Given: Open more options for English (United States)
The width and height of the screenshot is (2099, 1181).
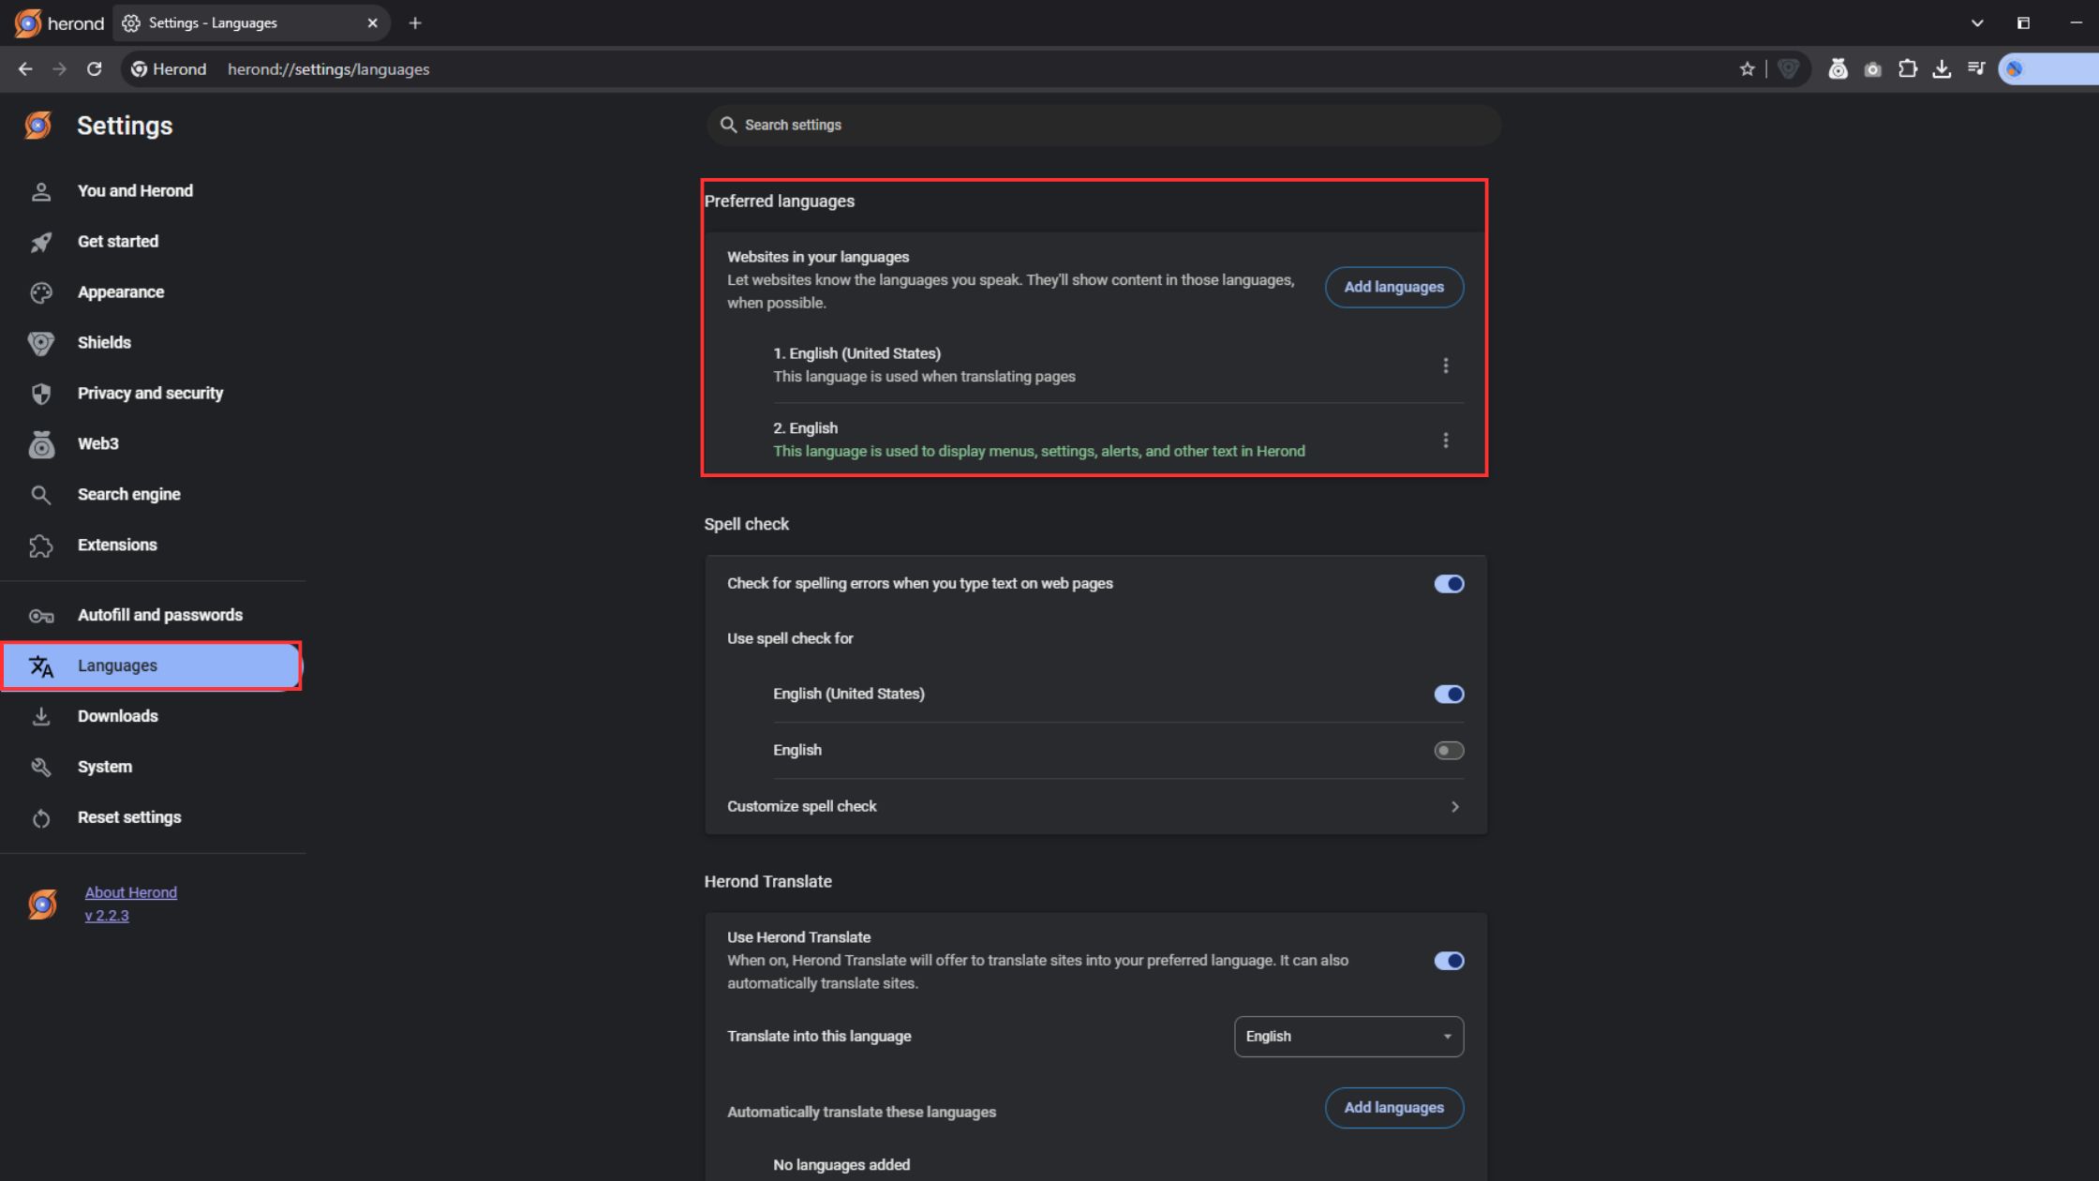Looking at the screenshot, I should (x=1445, y=366).
